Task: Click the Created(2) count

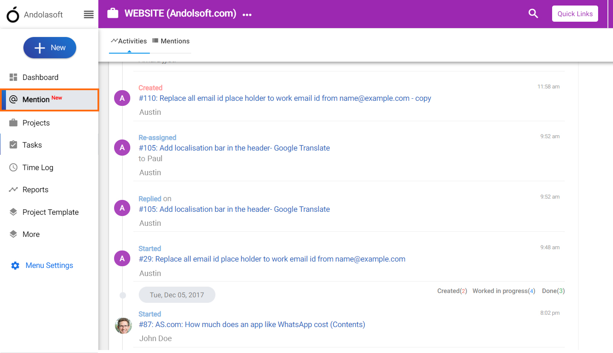Action: click(x=452, y=291)
